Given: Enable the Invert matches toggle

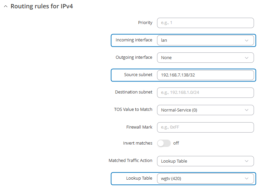Looking at the screenshot, I should (x=164, y=143).
